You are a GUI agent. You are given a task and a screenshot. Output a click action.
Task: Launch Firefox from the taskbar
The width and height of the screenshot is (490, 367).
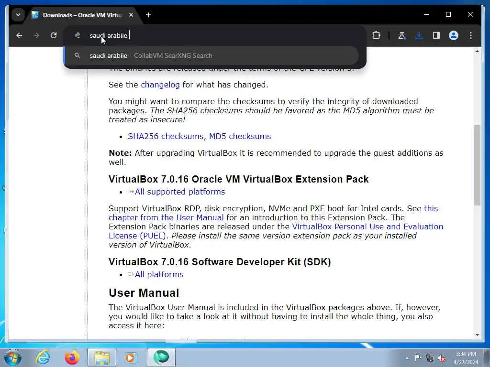click(x=72, y=357)
